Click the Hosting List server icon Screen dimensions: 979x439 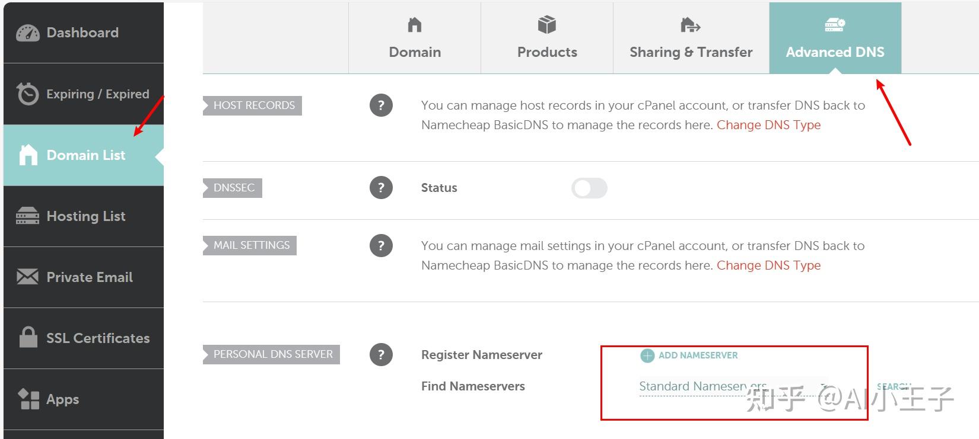[27, 216]
